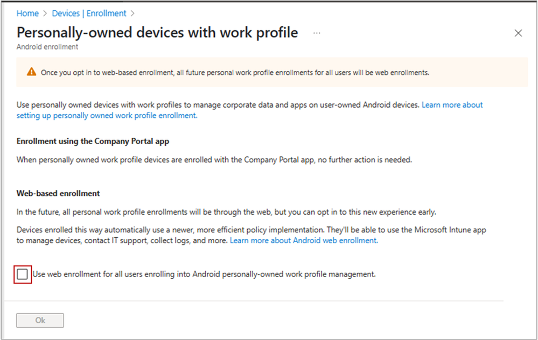Open the ellipsis more options menu
538x340 pixels.
317,33
